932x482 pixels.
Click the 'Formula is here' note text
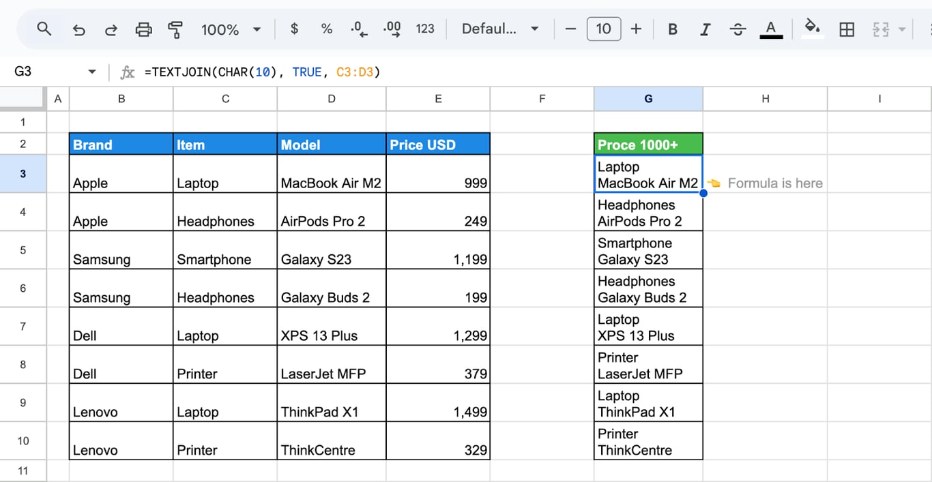tap(775, 183)
